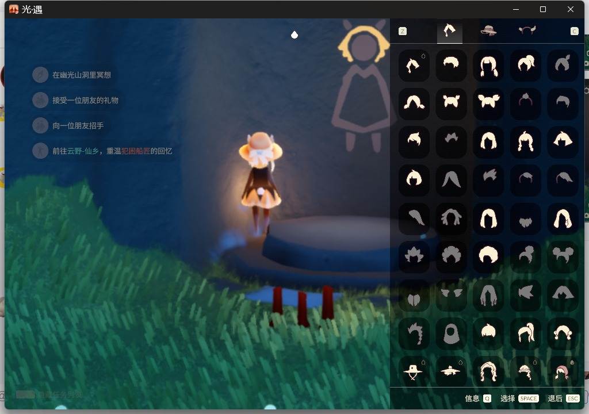Select the wide-brim sun hat hairstyle
Viewport: 589px width, 414px height.
coord(414,372)
